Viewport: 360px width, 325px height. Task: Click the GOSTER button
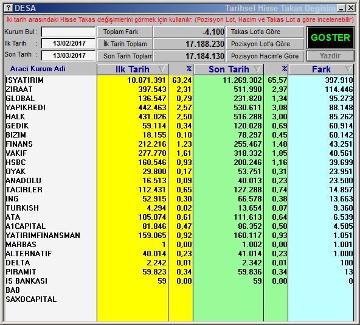[x=330, y=38]
